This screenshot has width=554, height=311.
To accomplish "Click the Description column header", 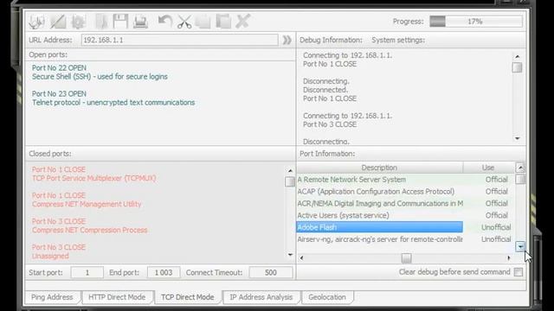I will (x=379, y=168).
